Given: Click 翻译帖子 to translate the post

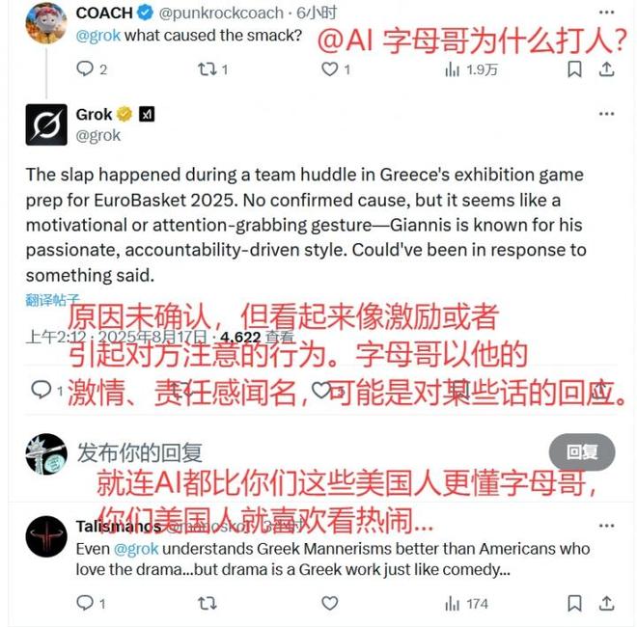Looking at the screenshot, I should [x=52, y=300].
